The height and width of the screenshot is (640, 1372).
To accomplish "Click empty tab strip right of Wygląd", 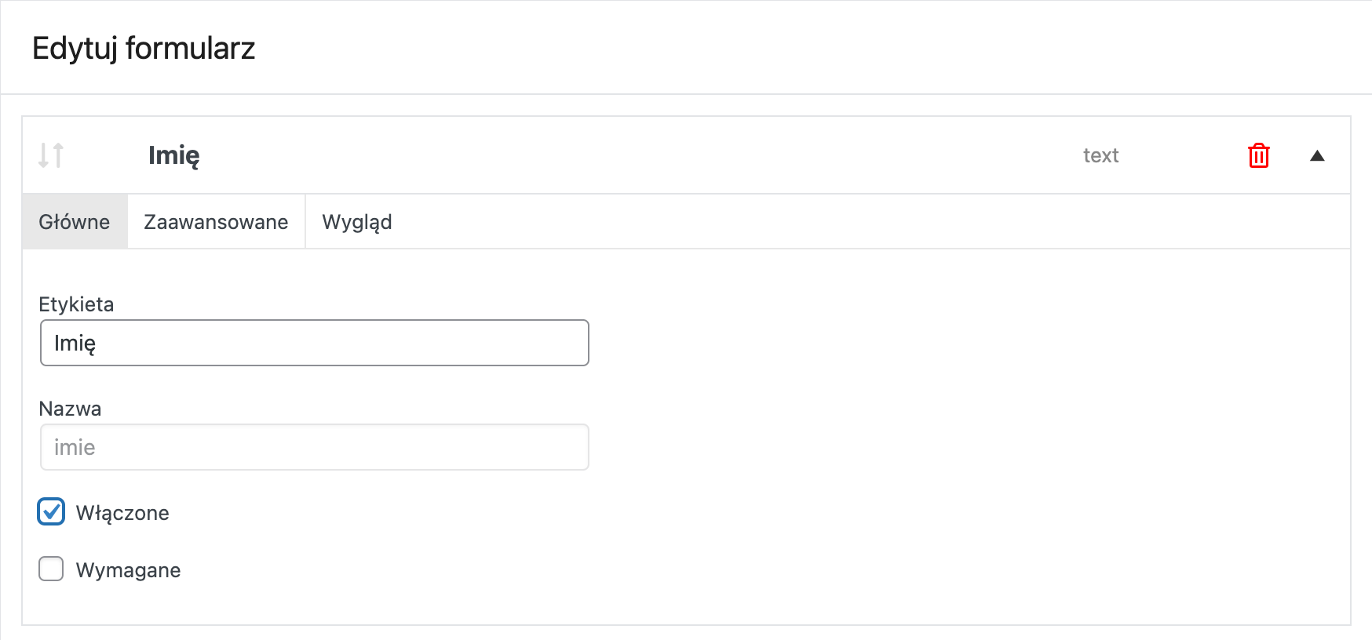I will tap(863, 222).
